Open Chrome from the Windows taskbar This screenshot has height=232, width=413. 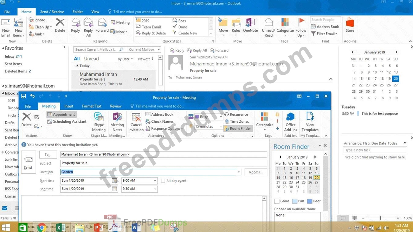(x=41, y=227)
